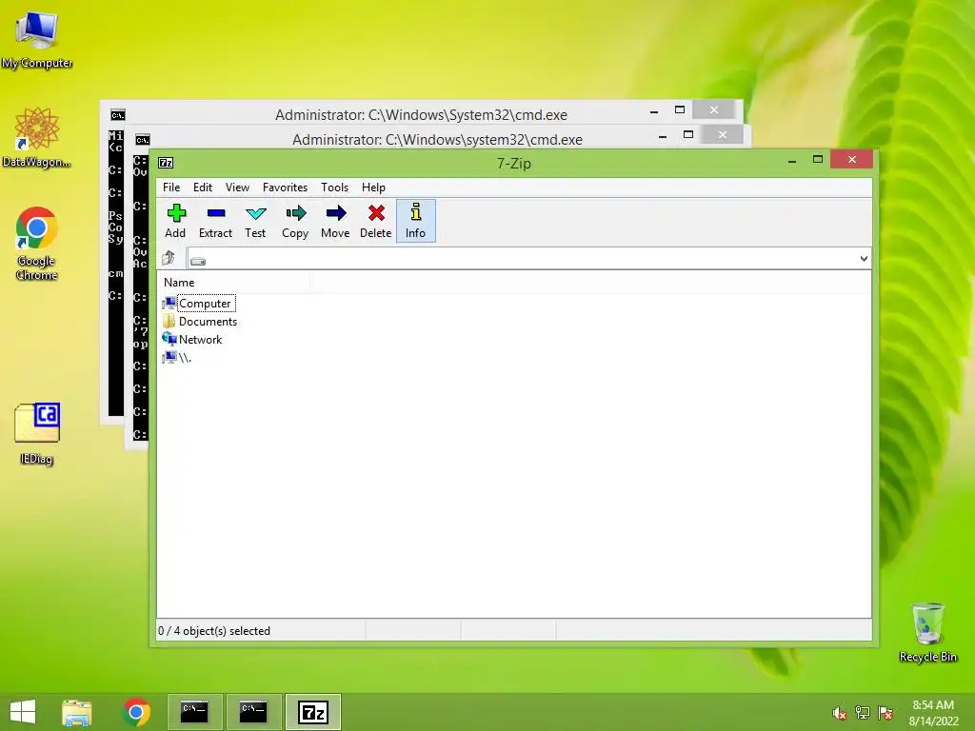The height and width of the screenshot is (731, 975).
Task: Minimize the back System32\cmd.exe window
Action: (x=654, y=111)
